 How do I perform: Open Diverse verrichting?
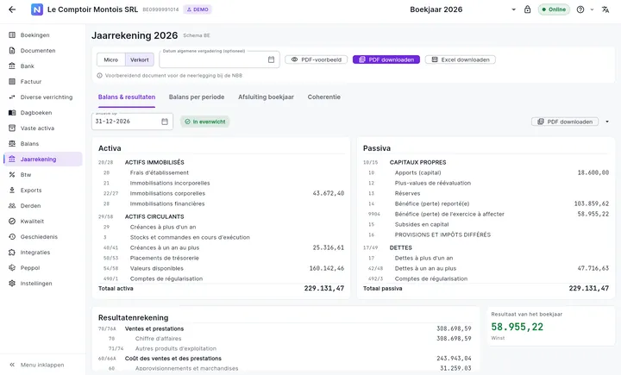click(x=43, y=97)
